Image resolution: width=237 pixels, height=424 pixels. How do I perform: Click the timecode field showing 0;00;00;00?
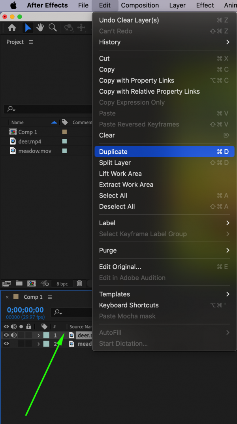click(24, 310)
